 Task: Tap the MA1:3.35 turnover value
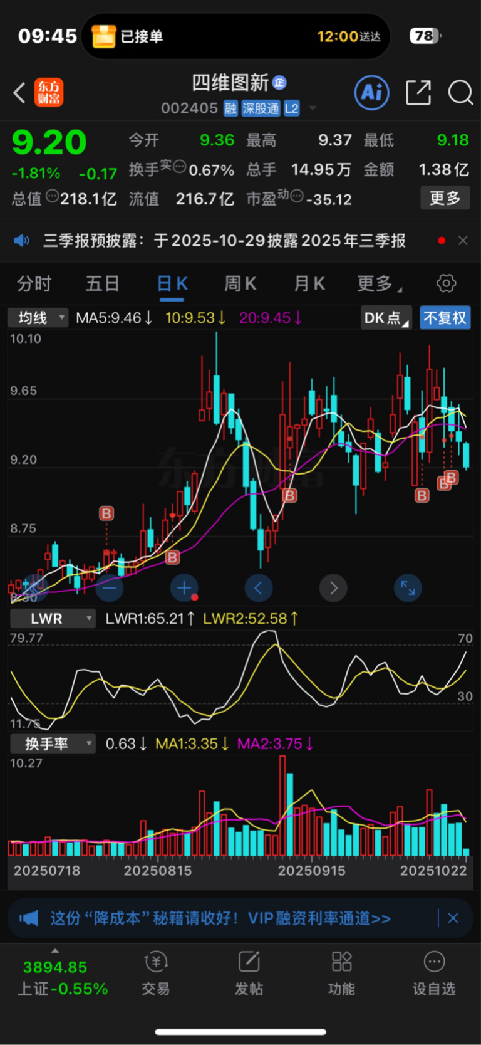pyautogui.click(x=192, y=744)
